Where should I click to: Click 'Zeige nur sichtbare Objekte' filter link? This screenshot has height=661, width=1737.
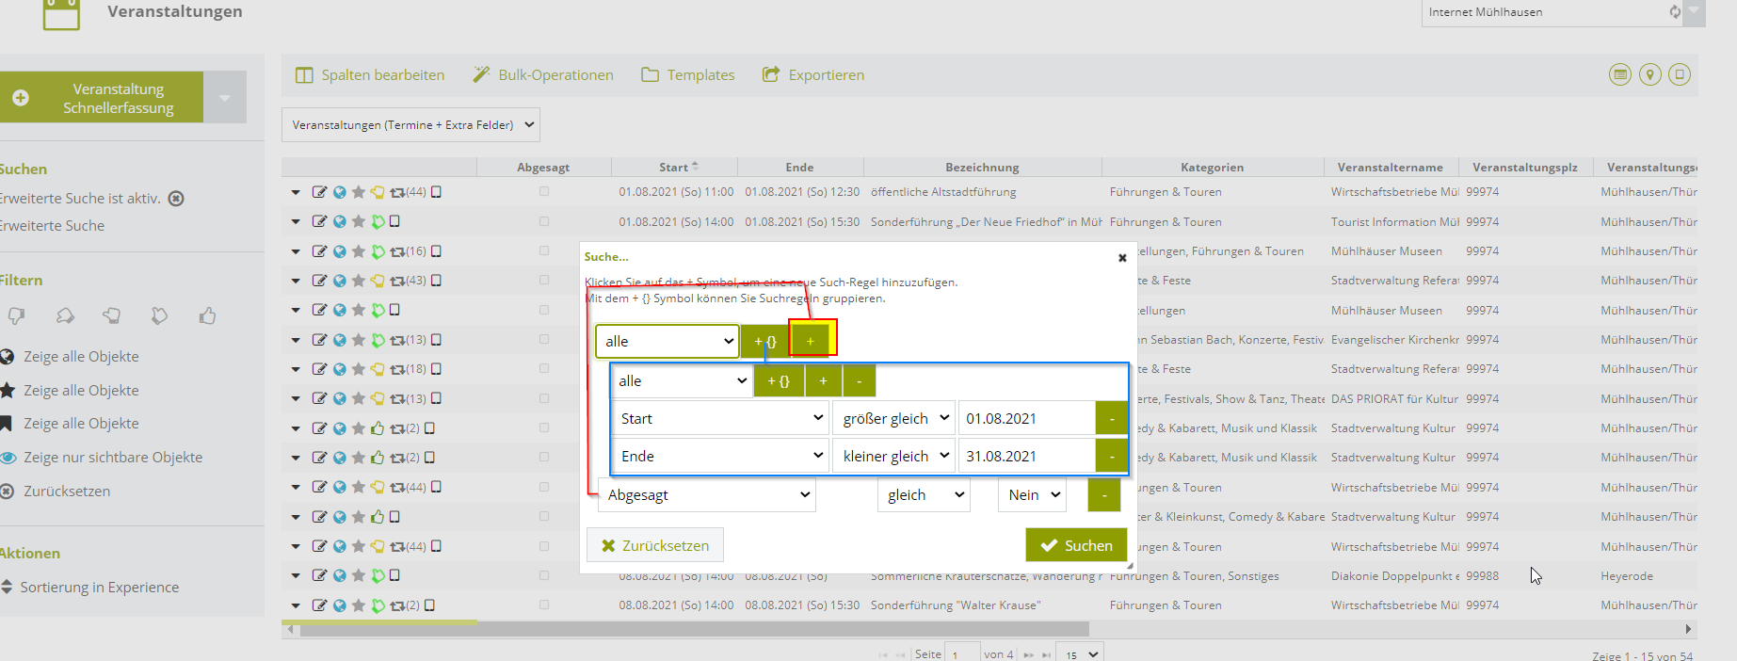113,458
